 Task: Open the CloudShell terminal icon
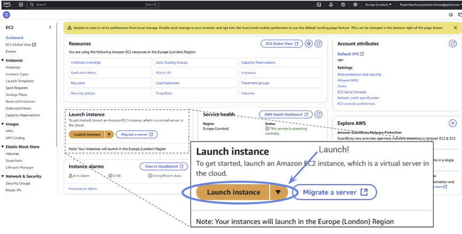[x=319, y=5]
